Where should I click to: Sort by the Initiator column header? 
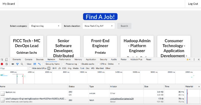coord(126,87)
